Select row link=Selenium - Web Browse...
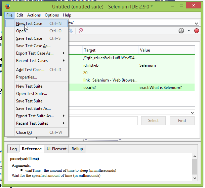 (131, 80)
